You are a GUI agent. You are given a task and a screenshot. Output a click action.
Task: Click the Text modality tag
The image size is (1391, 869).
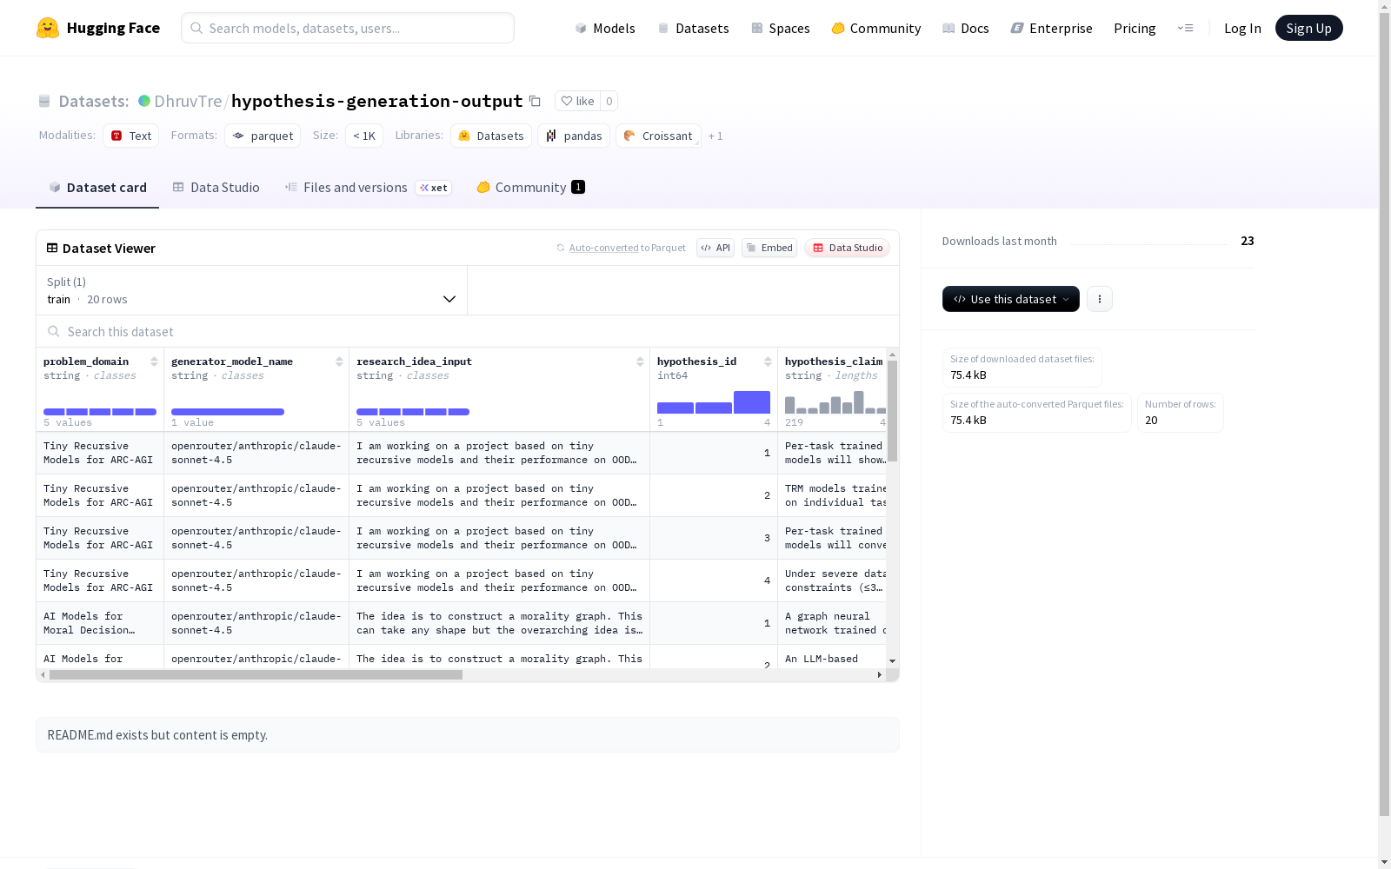(x=131, y=136)
